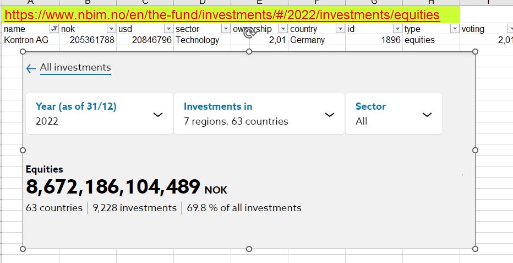Click the chevron in the Sector box
The image size is (513, 263).
(x=427, y=115)
